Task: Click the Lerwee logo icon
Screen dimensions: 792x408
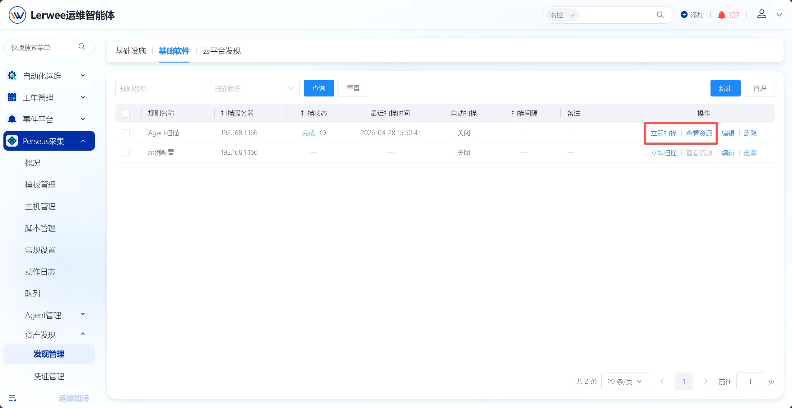Action: 17,15
